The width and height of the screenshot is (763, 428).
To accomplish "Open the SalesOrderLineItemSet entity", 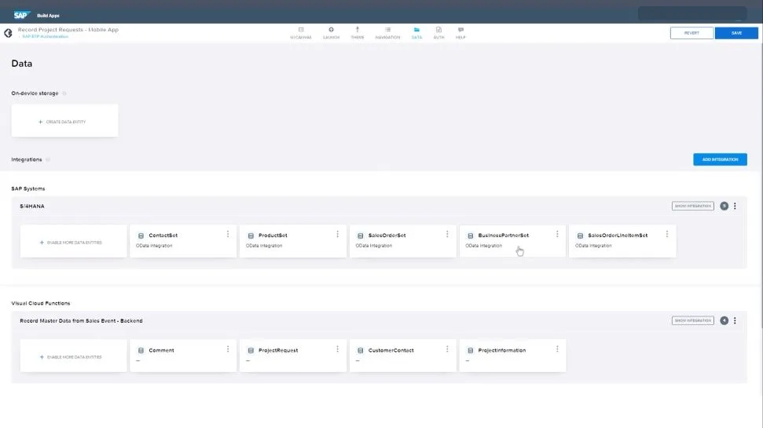I will coord(622,241).
